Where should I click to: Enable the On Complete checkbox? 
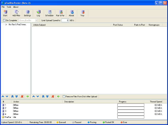(x=4, y=20)
